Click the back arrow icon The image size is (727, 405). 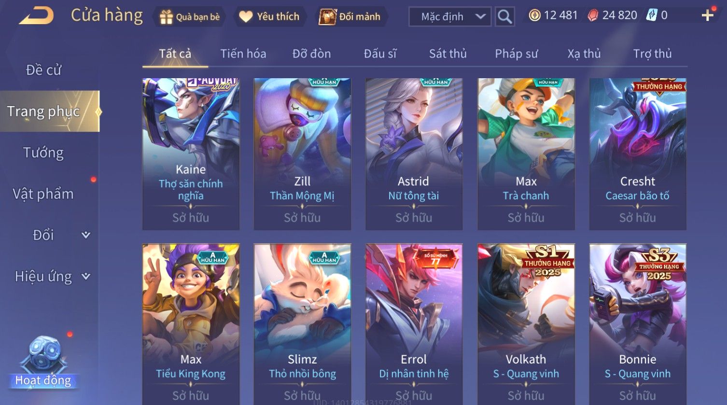click(x=36, y=15)
